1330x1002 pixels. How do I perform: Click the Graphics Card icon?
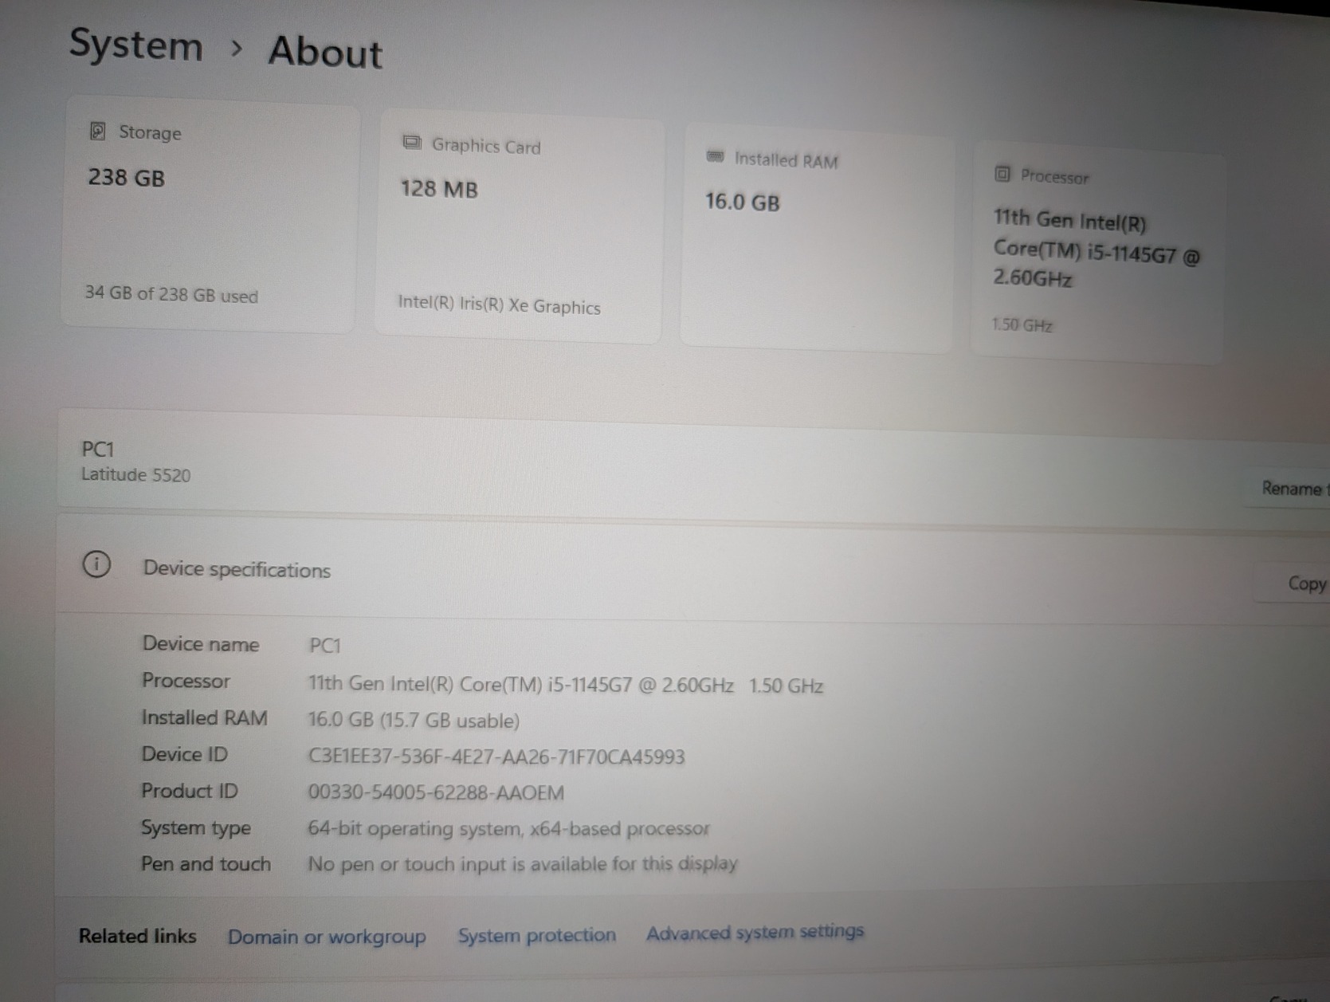pos(412,143)
